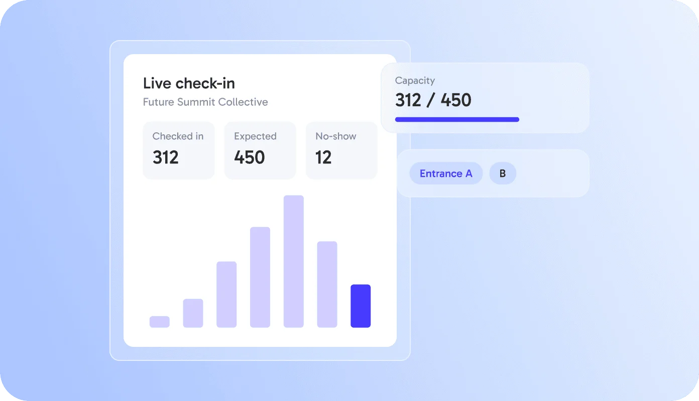699x401 pixels.
Task: Click the "Capacity" label
Action: 415,81
